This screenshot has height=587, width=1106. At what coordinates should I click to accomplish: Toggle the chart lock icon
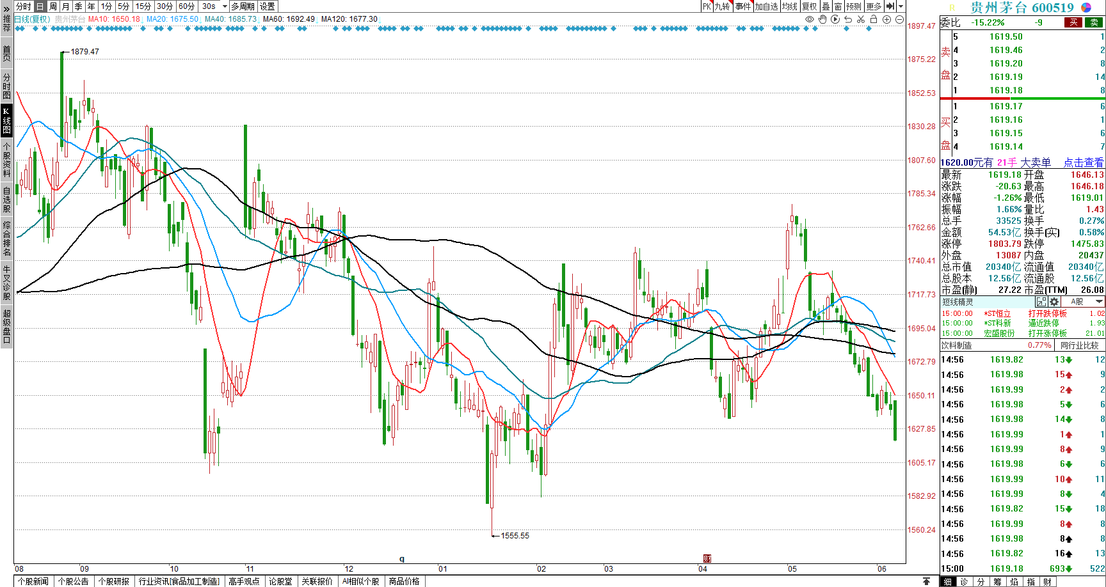pos(874,19)
